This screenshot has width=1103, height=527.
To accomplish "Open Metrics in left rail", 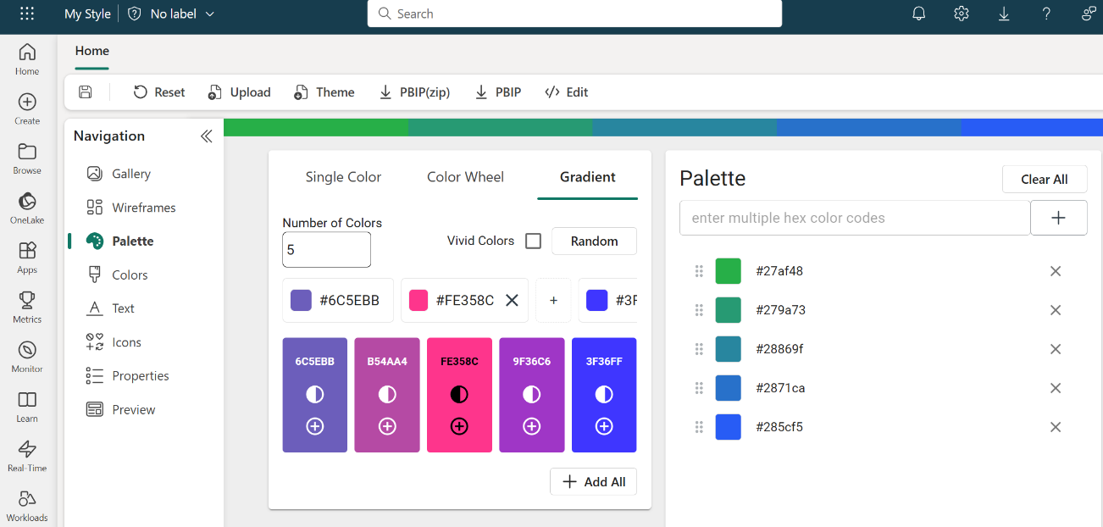I will (x=27, y=307).
